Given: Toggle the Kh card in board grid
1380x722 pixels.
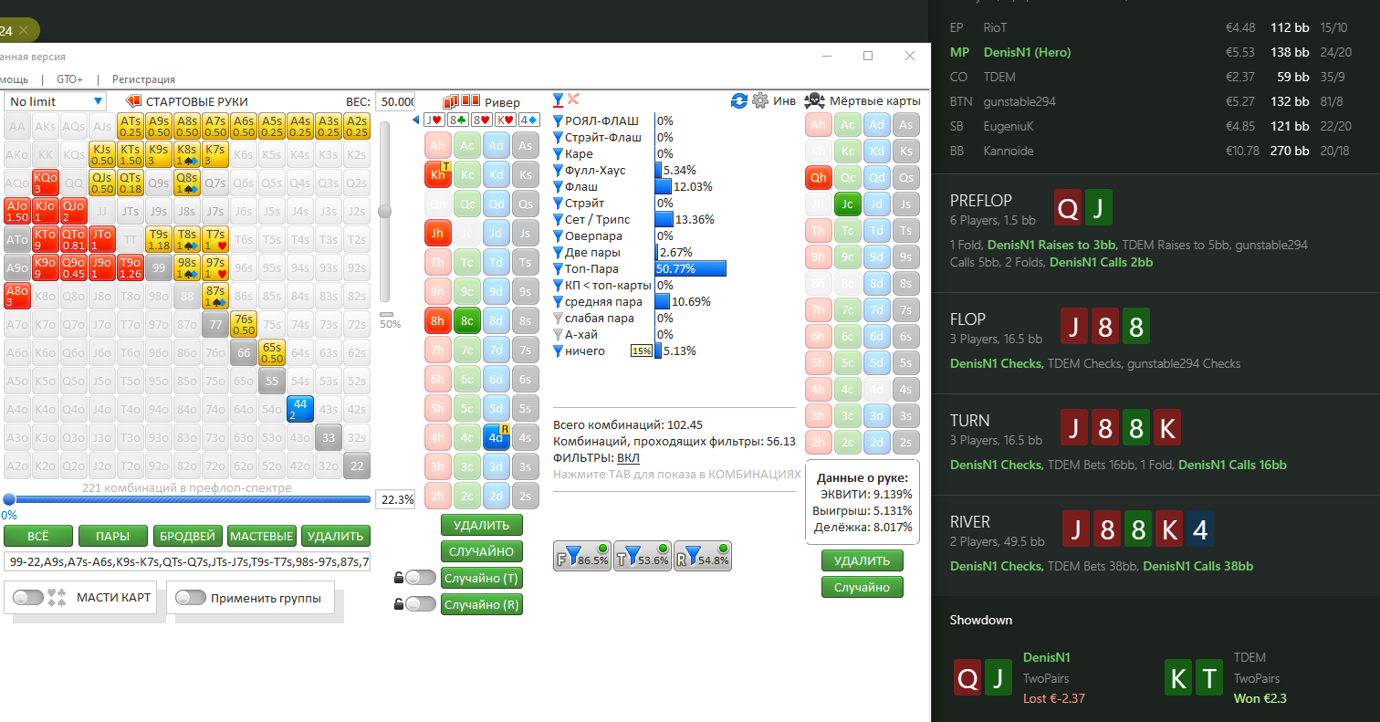Looking at the screenshot, I should tap(438, 174).
